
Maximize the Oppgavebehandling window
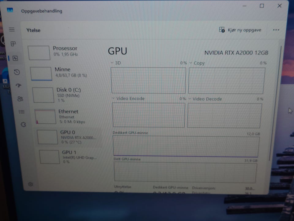pos(262,6)
